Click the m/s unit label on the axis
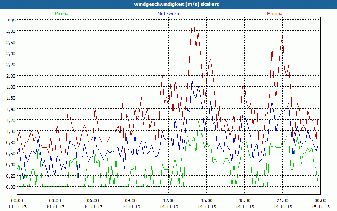The width and height of the screenshot is (337, 211). click(12, 19)
